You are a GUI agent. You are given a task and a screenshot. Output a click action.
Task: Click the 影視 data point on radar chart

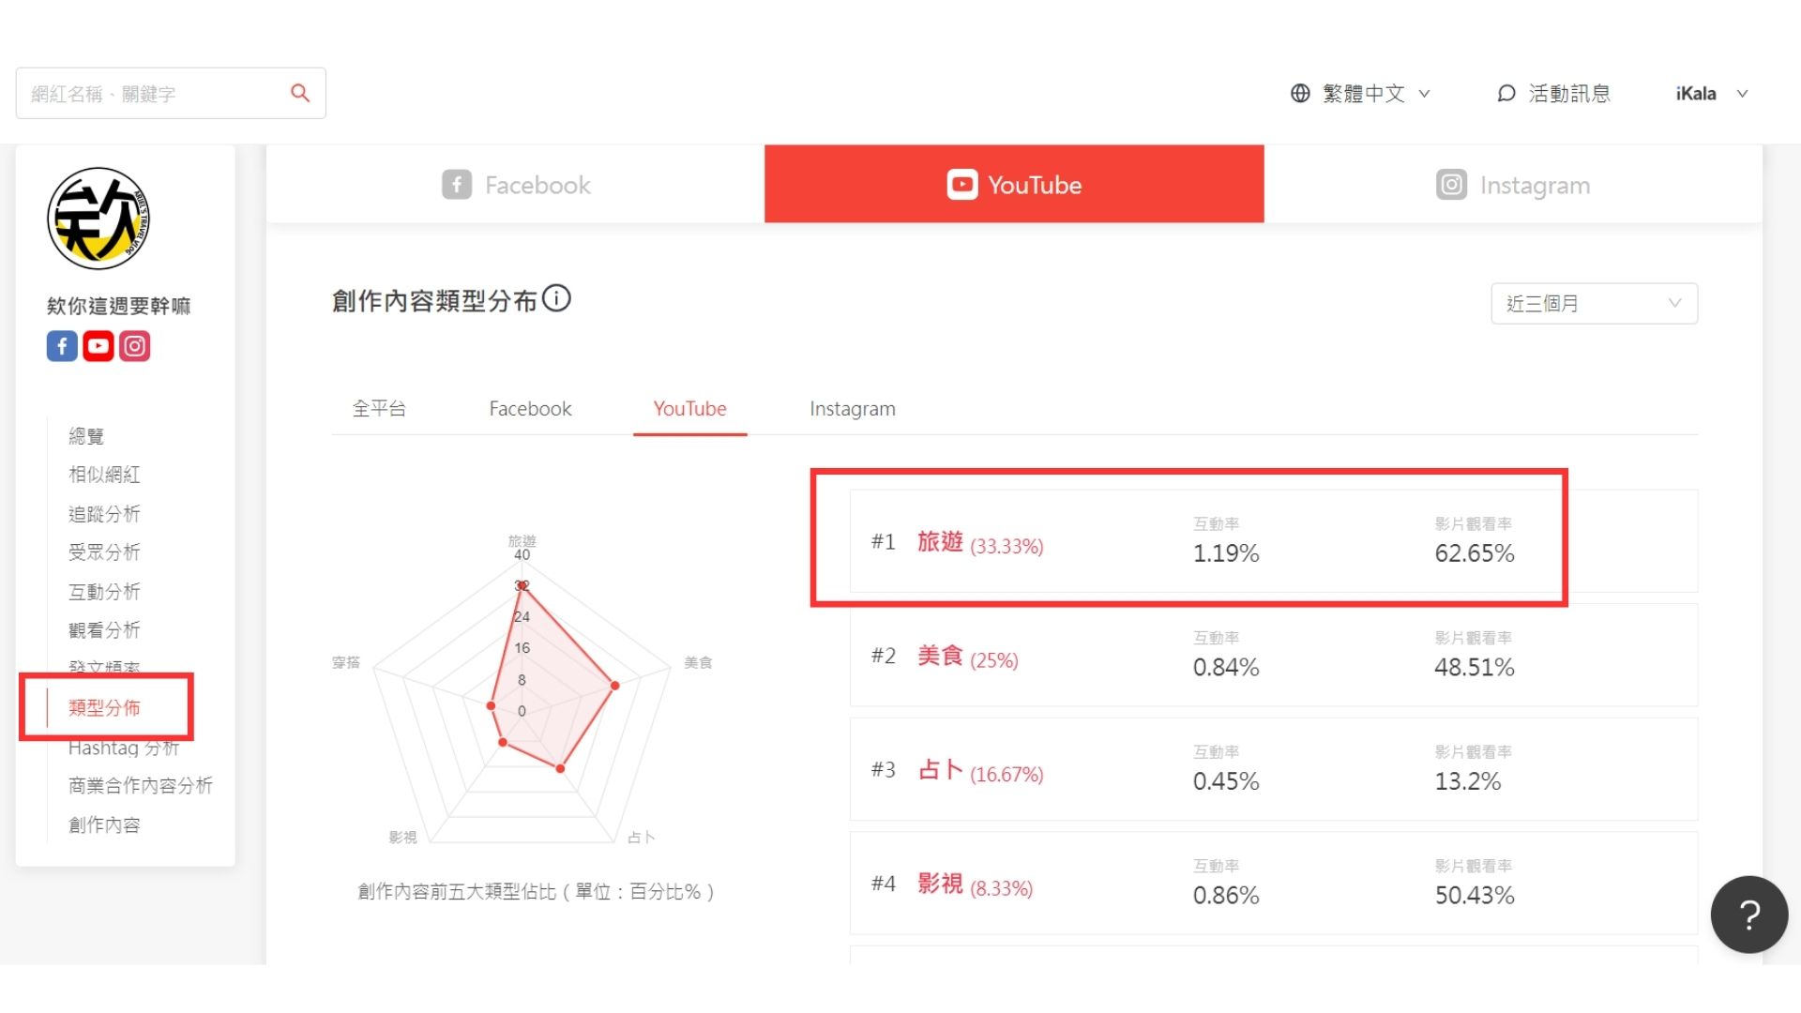click(503, 743)
